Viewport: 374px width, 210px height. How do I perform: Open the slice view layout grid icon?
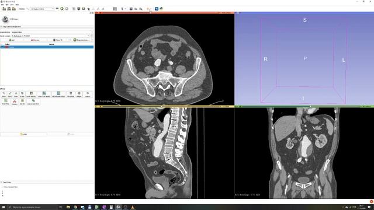point(115,9)
